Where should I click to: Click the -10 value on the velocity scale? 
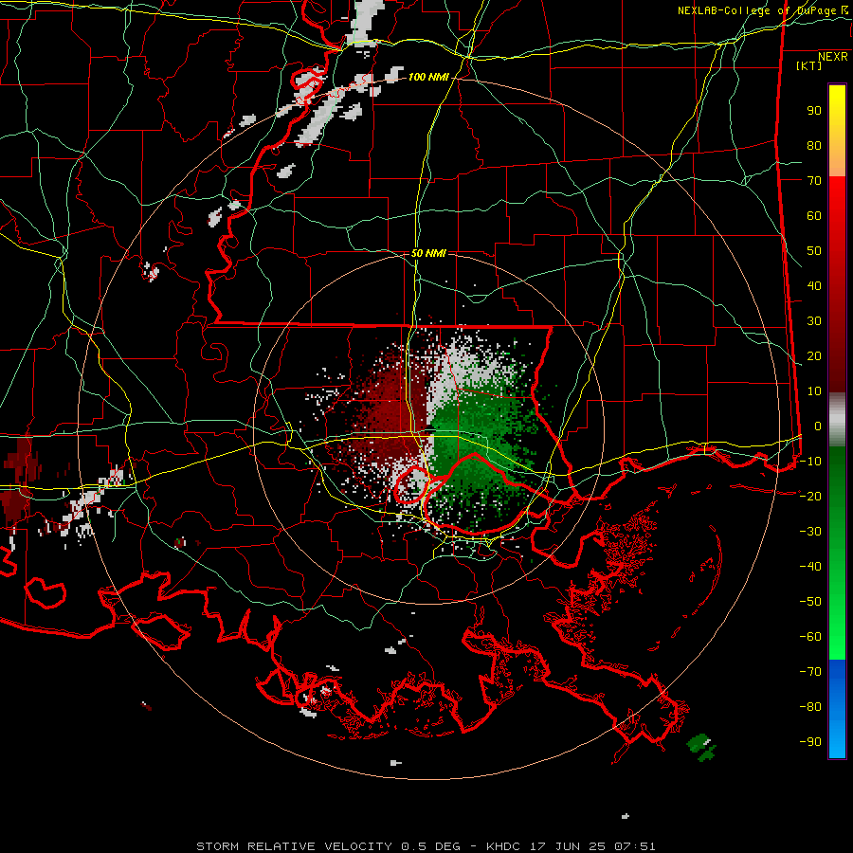[x=810, y=462]
